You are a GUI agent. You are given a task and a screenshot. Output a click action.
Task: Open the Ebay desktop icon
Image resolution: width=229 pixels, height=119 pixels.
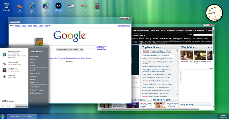(x=84, y=7)
